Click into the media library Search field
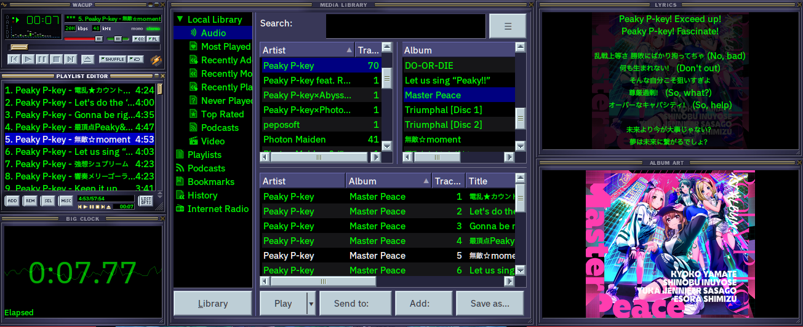Screen dimensions: 803x327 tap(405, 26)
